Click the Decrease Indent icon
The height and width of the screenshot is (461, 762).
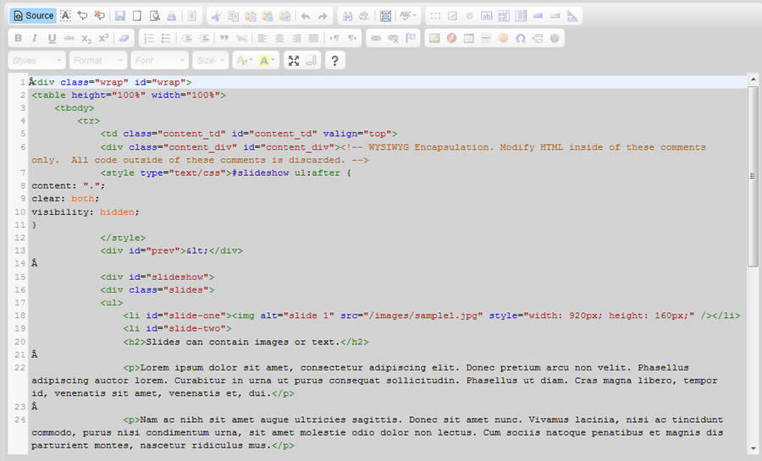coord(186,38)
